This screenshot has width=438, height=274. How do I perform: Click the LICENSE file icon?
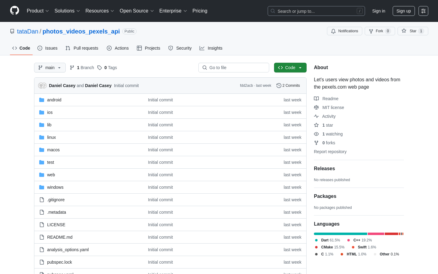(42, 225)
